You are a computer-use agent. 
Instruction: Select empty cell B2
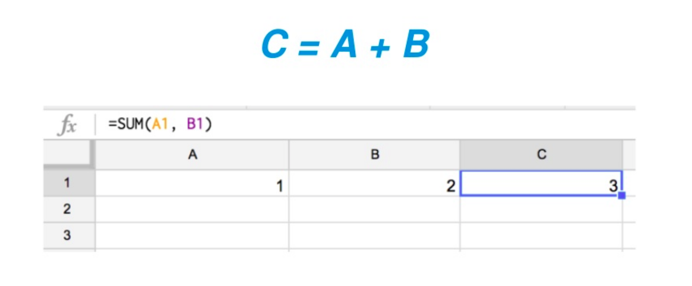374,209
